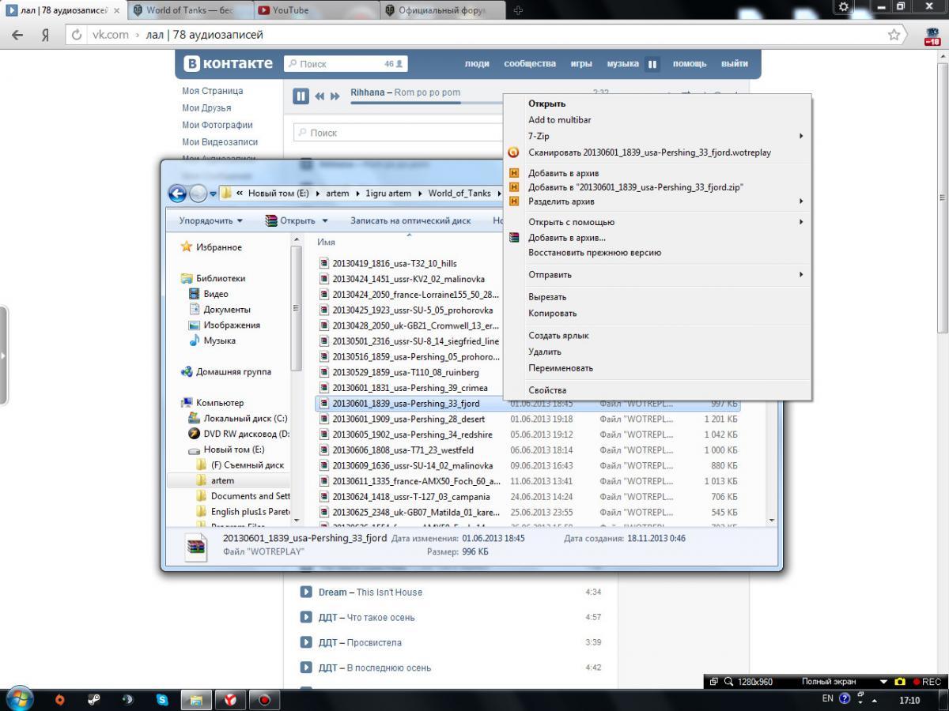The image size is (949, 711).
Task: Open the Открыть dropdown arrow in Explorer toolbar
Action: coord(325,221)
